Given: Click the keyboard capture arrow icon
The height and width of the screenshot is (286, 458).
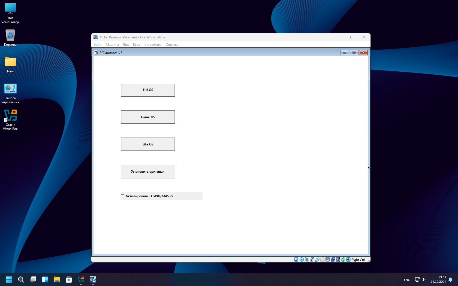Looking at the screenshot, I should click(x=348, y=260).
